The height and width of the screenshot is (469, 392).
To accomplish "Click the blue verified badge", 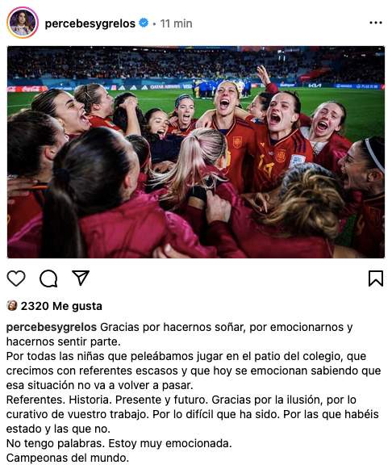I will [x=144, y=23].
